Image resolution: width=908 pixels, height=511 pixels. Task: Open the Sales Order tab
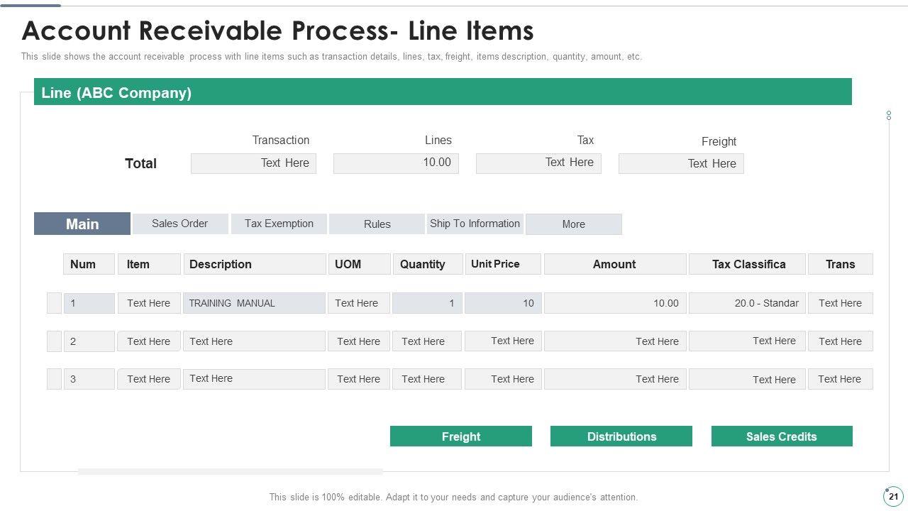point(180,224)
